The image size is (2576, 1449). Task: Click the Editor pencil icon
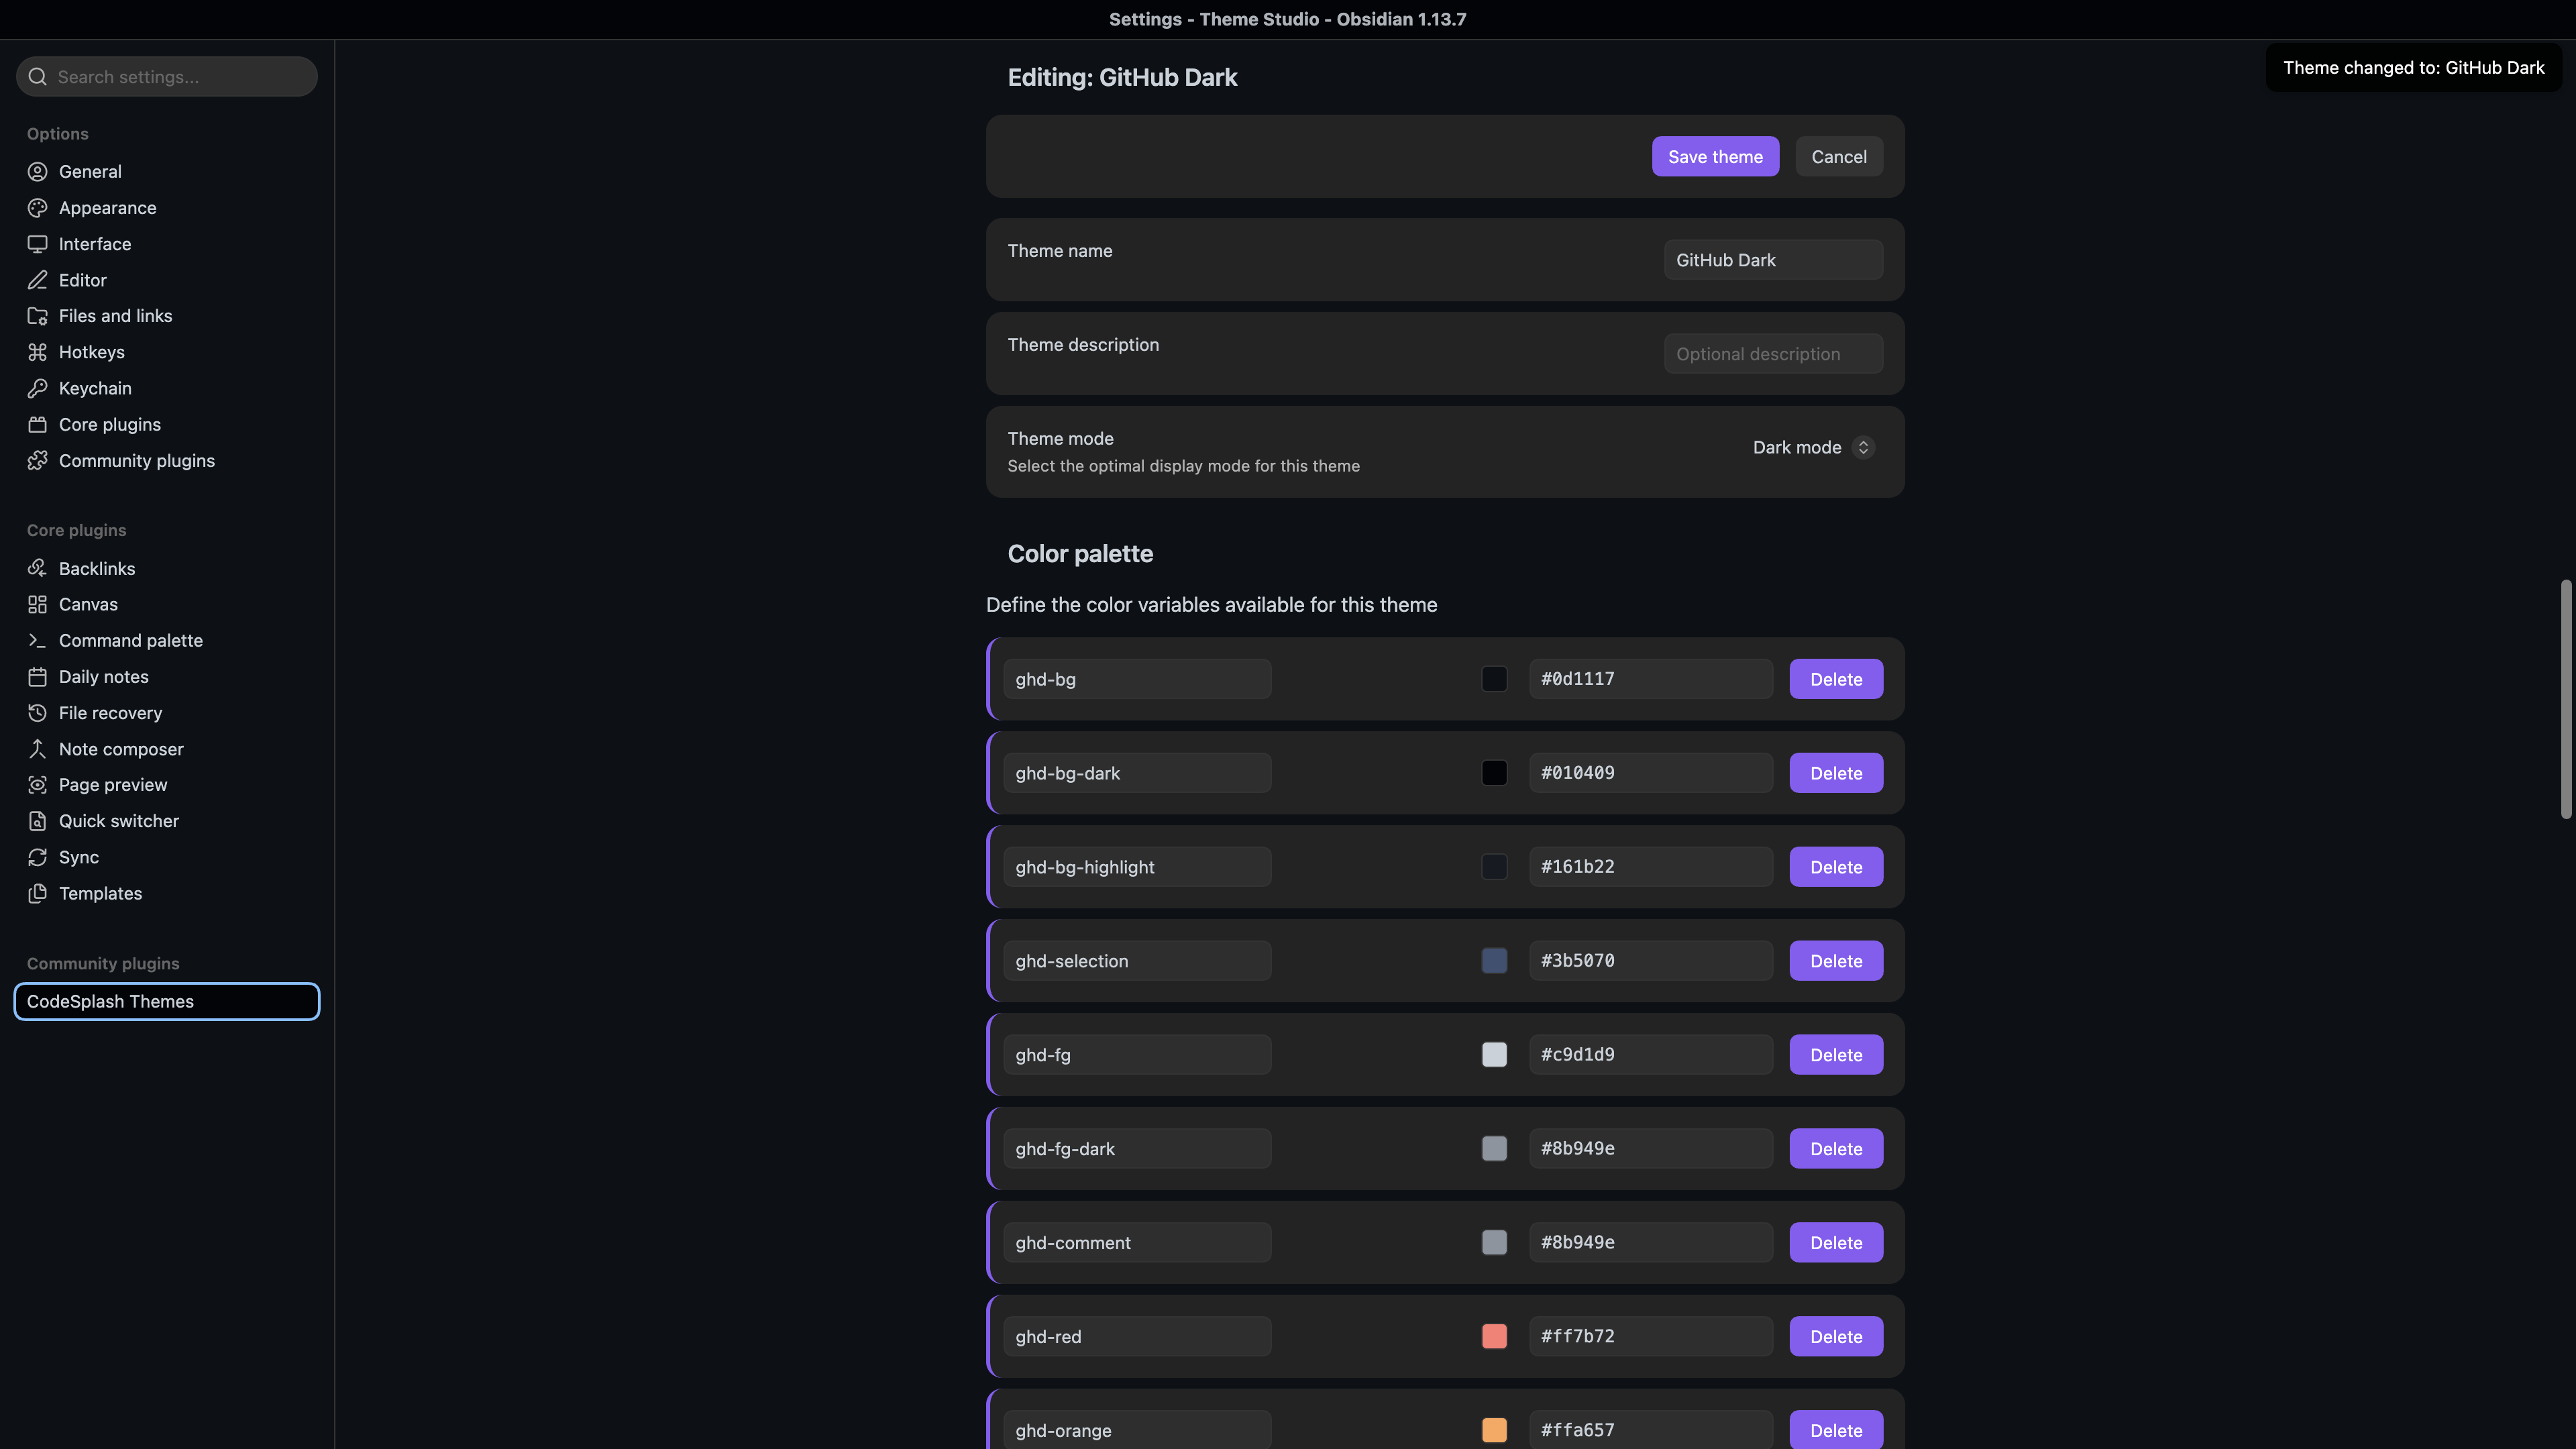point(37,280)
